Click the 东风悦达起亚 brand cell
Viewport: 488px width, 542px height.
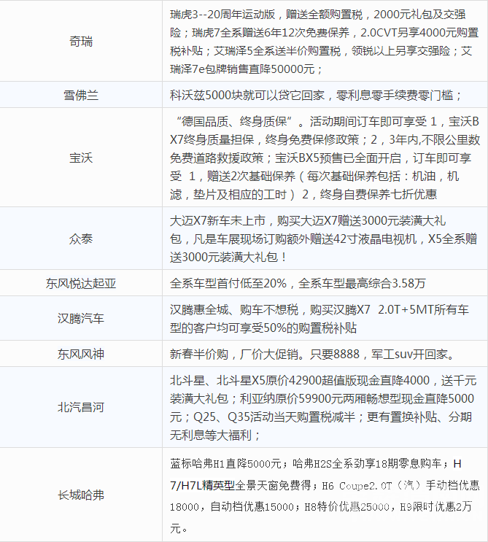click(81, 283)
